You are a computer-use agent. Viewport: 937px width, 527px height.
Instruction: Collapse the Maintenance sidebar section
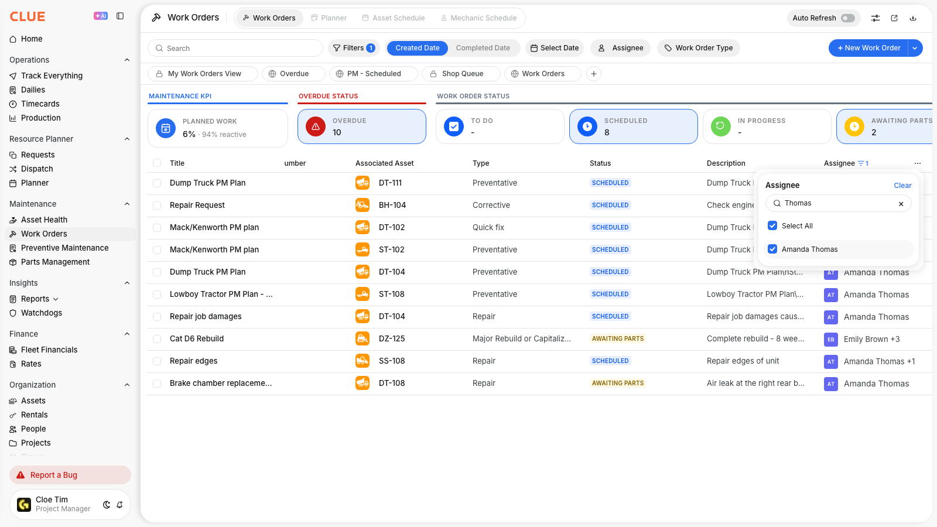pos(127,204)
